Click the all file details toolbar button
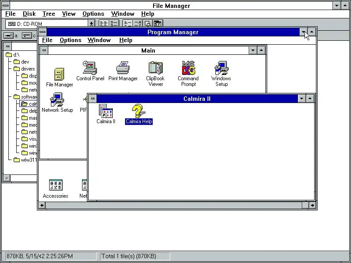Viewport: 351px width, 263px height. pos(114,24)
